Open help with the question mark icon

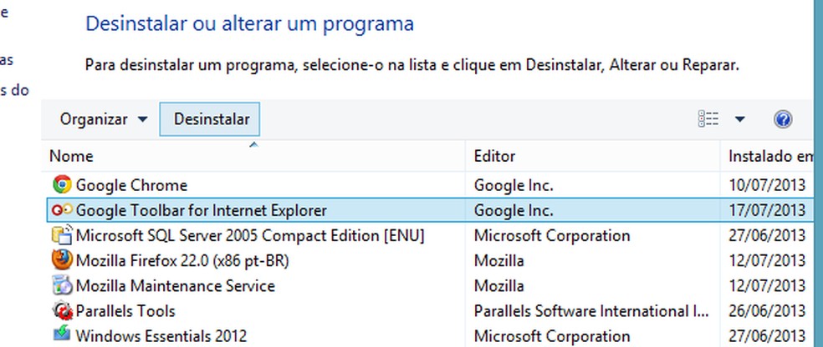pyautogui.click(x=783, y=119)
